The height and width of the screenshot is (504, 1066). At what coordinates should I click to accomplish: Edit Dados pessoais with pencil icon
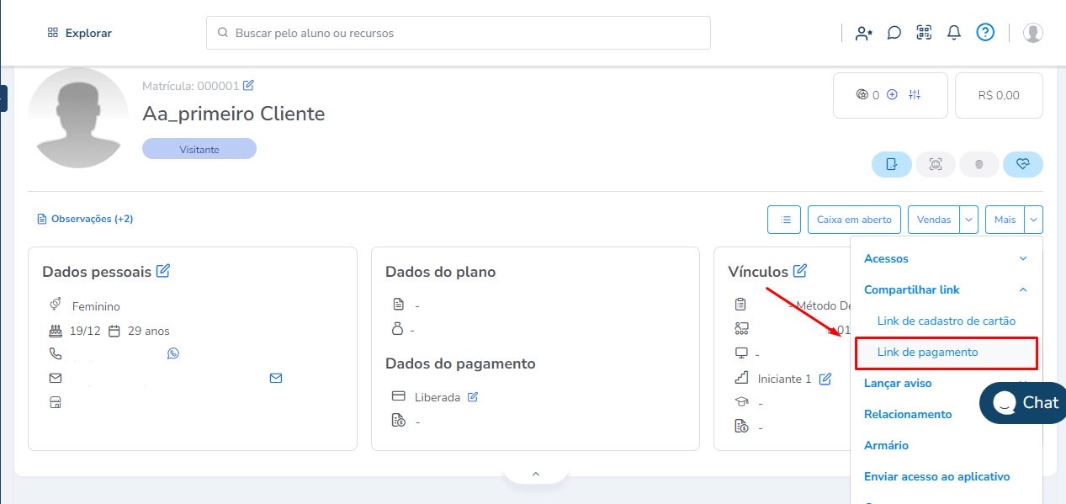tap(163, 271)
